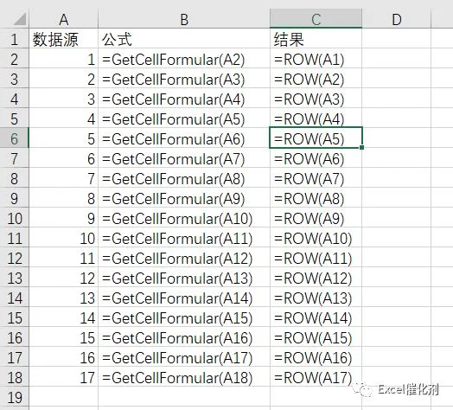The width and height of the screenshot is (453, 410).
Task: Select row 15 header
Action: [x=15, y=317]
